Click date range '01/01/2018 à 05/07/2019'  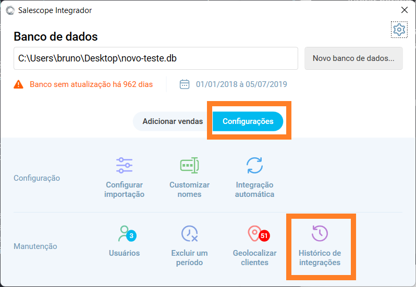[241, 84]
